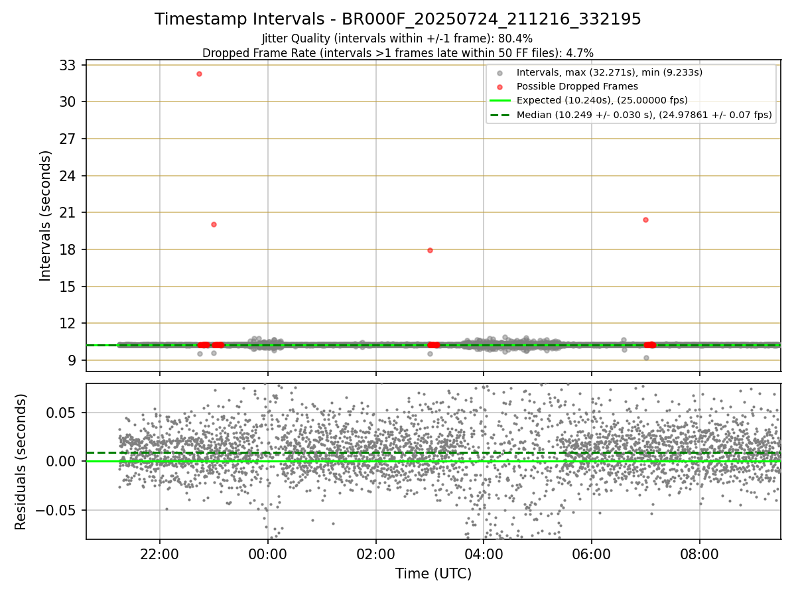Click the 04:00 x-axis tick label
This screenshot has width=796, height=597.
coord(484,555)
